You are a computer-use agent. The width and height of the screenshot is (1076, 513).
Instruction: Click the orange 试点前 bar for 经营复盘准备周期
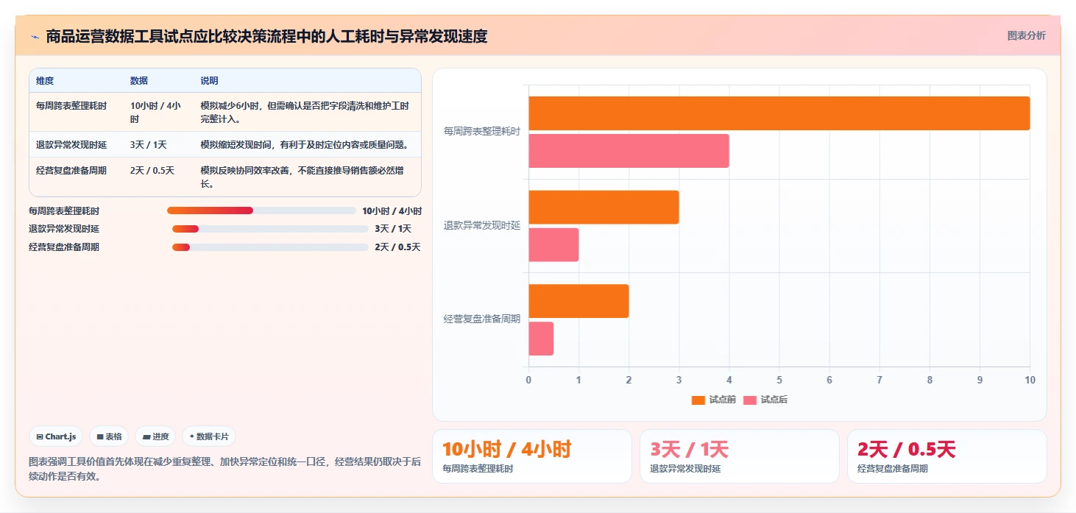pos(579,301)
